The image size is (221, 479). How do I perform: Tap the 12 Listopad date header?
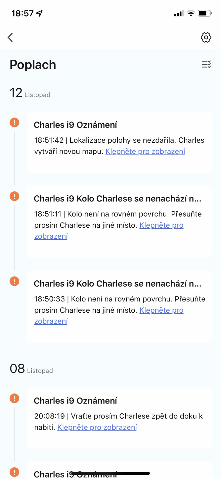click(30, 93)
